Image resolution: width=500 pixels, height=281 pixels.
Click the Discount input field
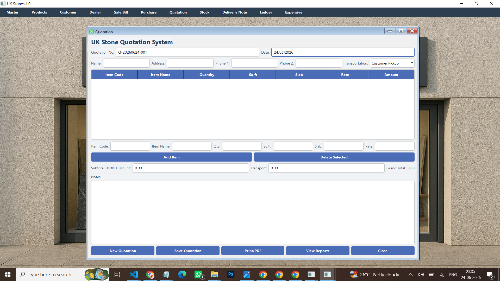point(190,168)
